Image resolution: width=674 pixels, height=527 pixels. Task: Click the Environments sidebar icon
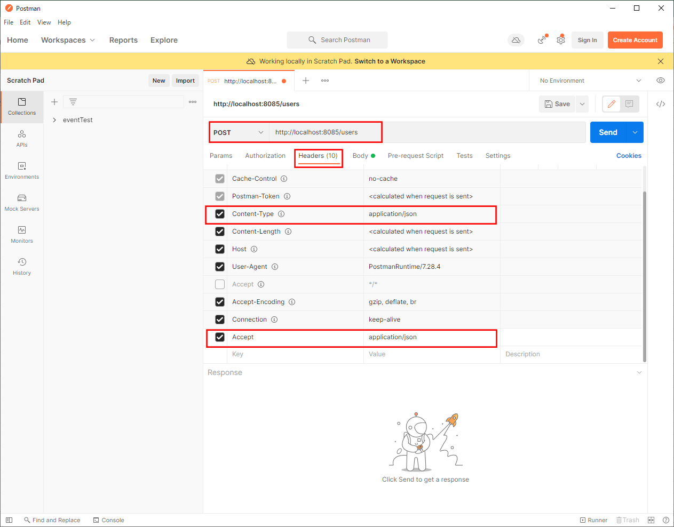tap(22, 171)
